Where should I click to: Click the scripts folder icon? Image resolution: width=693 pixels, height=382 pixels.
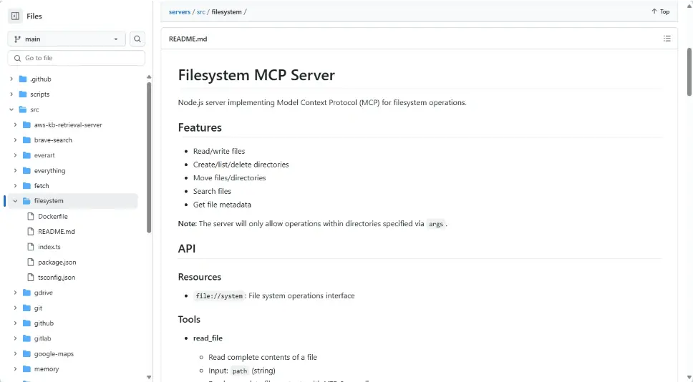23,94
